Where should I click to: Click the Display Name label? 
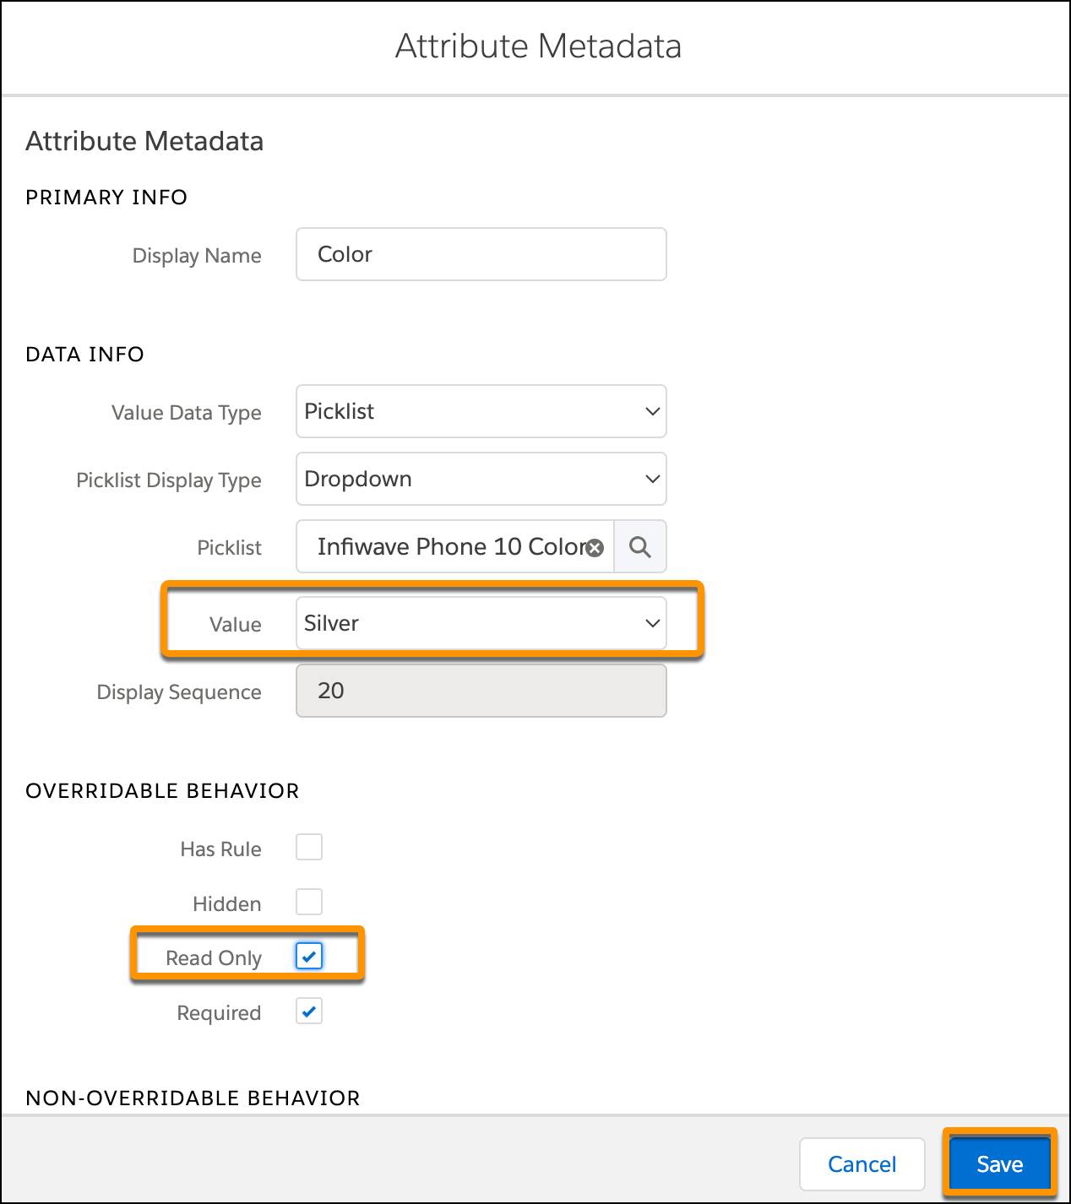197,256
